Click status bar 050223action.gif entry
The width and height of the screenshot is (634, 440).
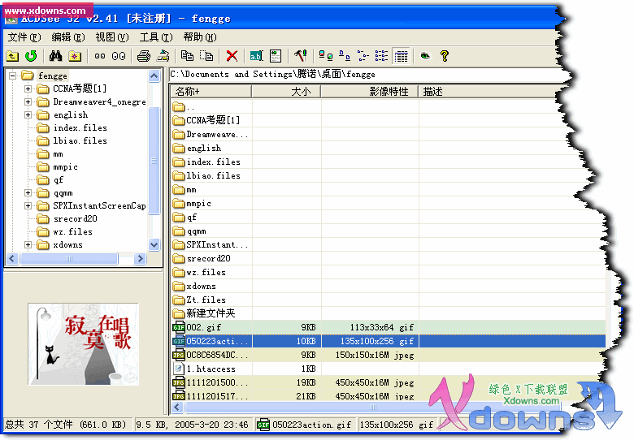tap(306, 425)
